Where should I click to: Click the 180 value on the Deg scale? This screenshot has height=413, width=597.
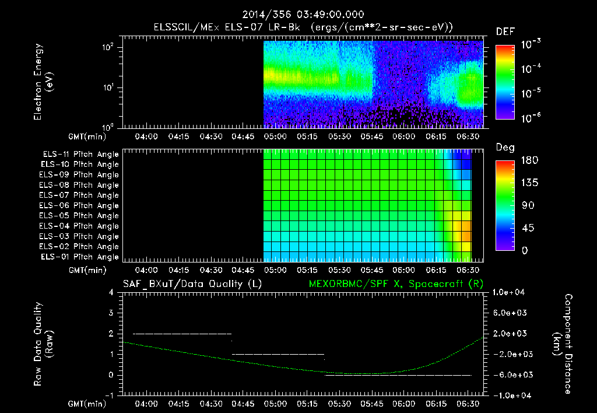[x=529, y=160]
